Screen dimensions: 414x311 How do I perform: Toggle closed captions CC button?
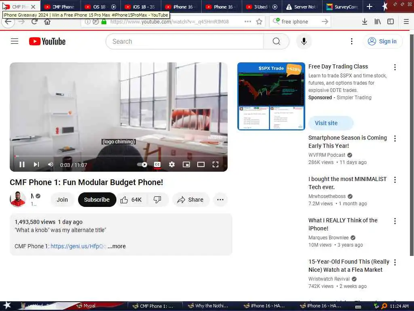click(157, 164)
